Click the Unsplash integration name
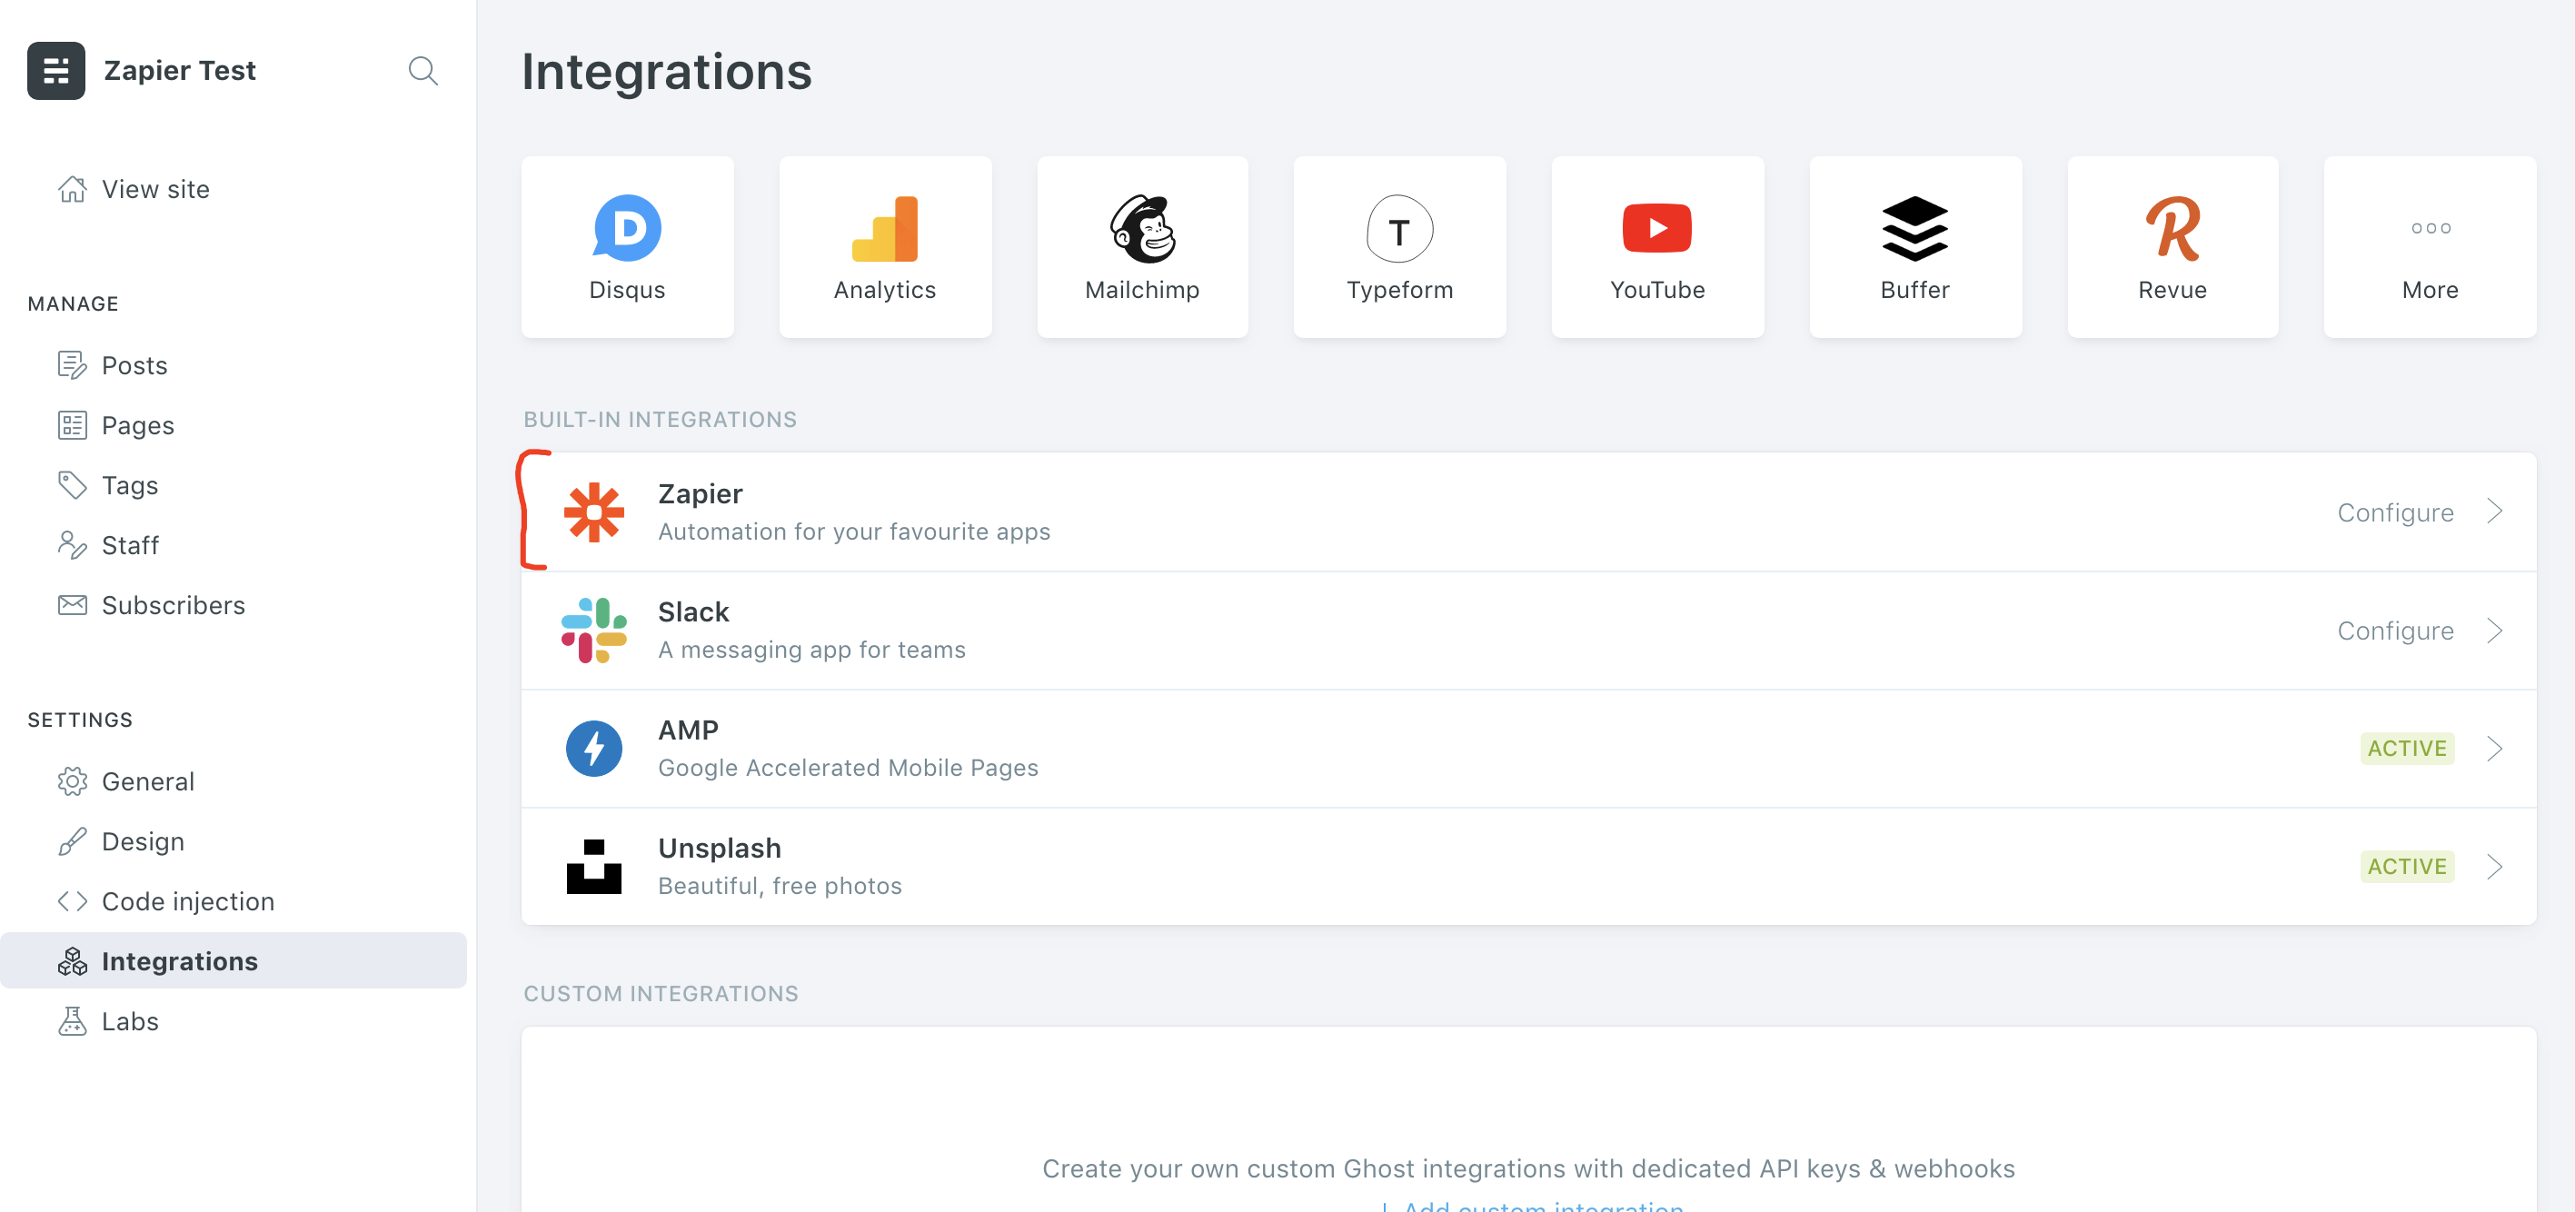The image size is (2575, 1212). click(x=720, y=848)
